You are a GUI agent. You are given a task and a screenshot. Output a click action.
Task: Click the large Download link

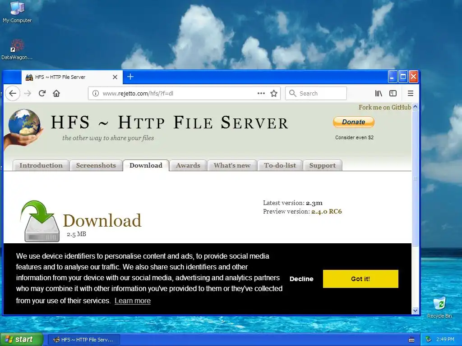(x=102, y=220)
